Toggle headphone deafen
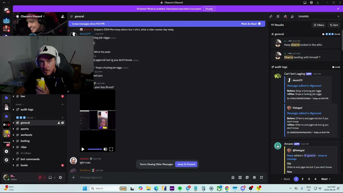This screenshot has height=193, width=343. coord(50,177)
